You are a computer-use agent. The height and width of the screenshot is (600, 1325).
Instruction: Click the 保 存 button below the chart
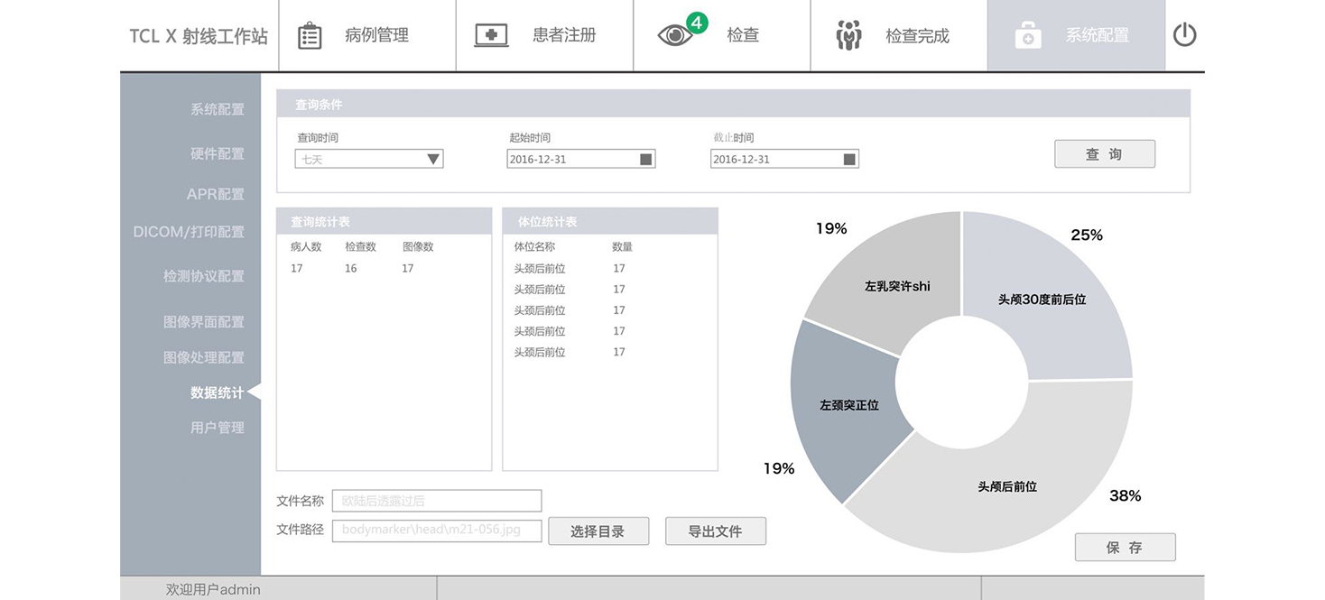tap(1125, 547)
